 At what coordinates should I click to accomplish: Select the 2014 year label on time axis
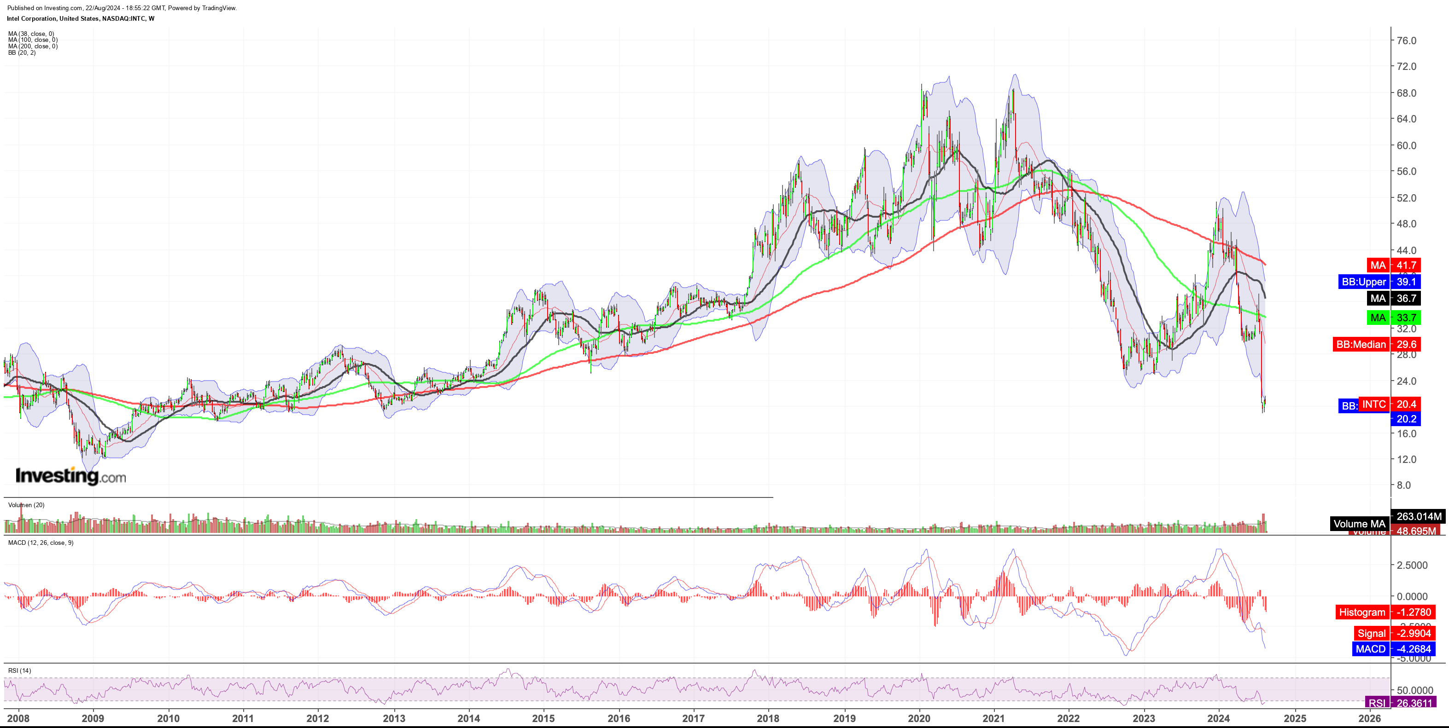click(x=468, y=718)
